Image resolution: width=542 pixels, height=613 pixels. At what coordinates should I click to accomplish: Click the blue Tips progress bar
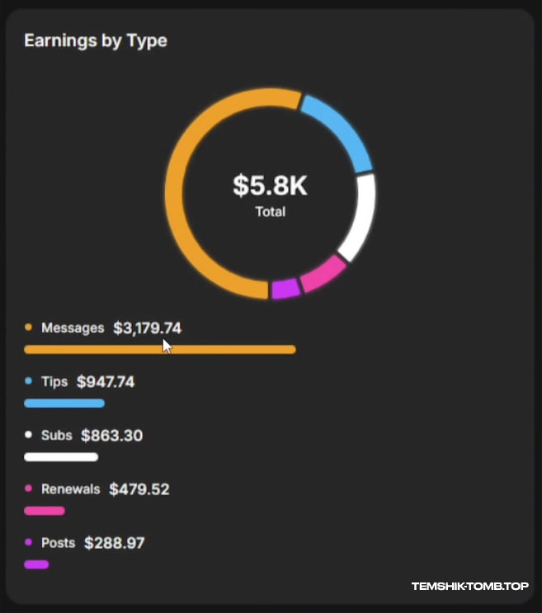coord(64,403)
